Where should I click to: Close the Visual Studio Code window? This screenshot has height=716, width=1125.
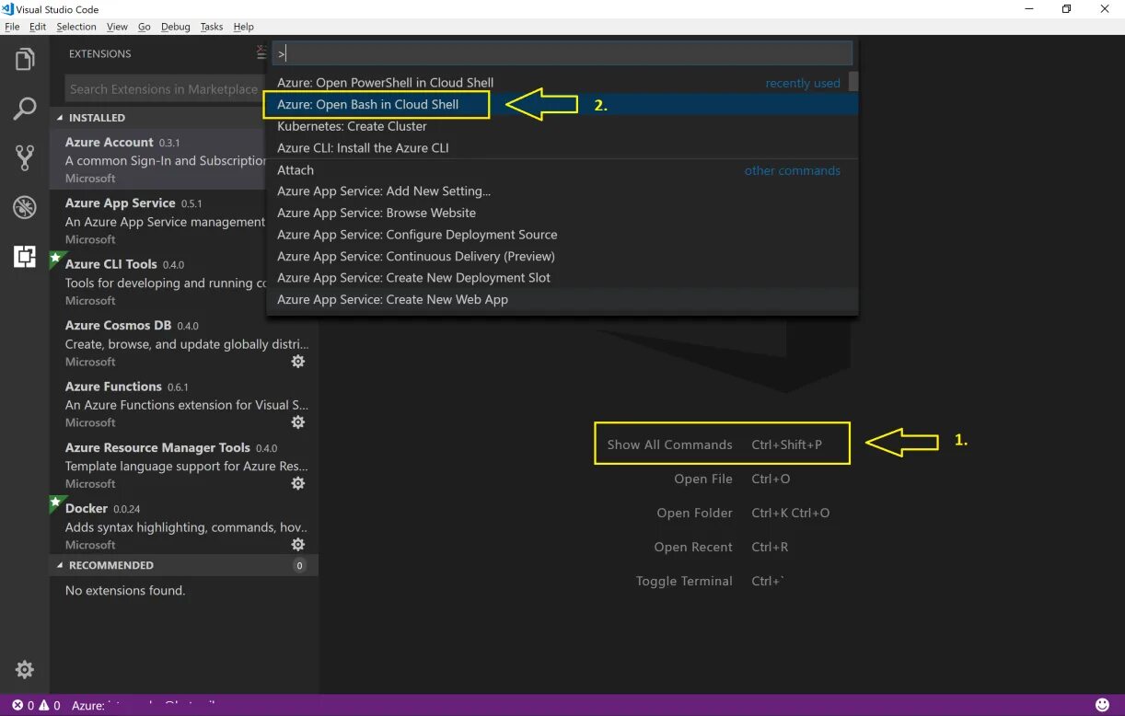coord(1105,9)
